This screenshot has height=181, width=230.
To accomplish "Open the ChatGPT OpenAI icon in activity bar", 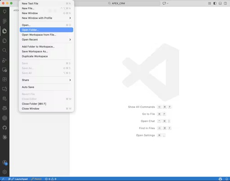I will click(5, 118).
